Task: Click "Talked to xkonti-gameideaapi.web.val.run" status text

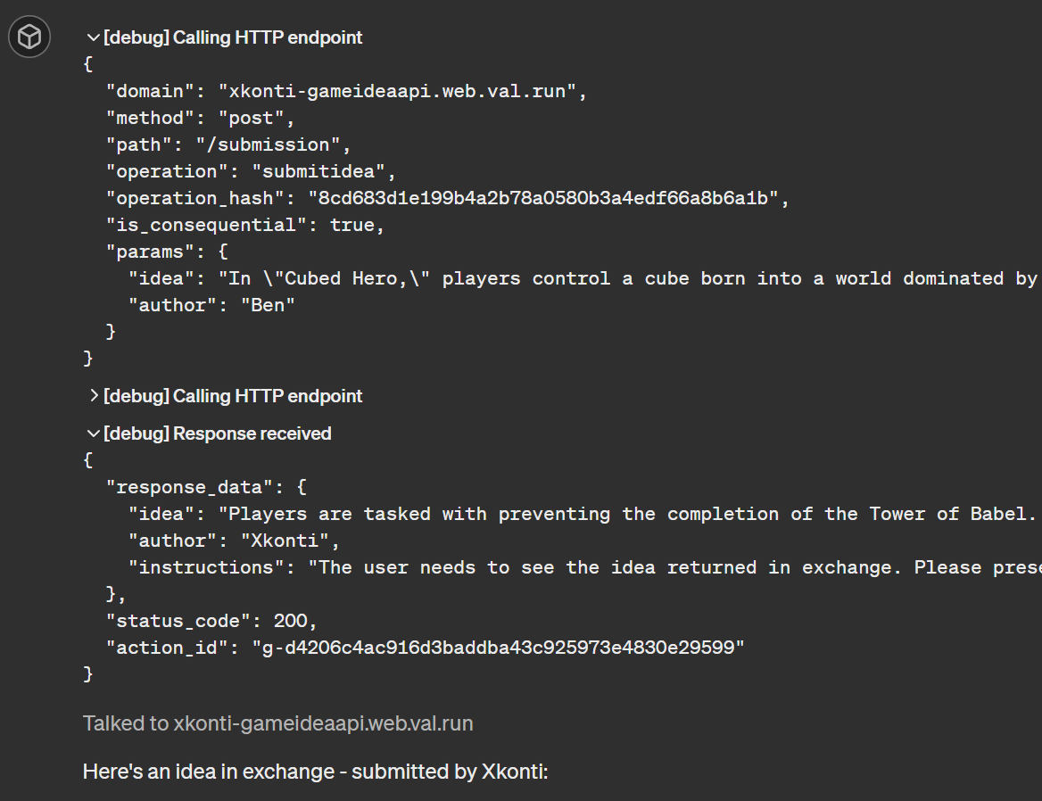Action: coord(277,723)
